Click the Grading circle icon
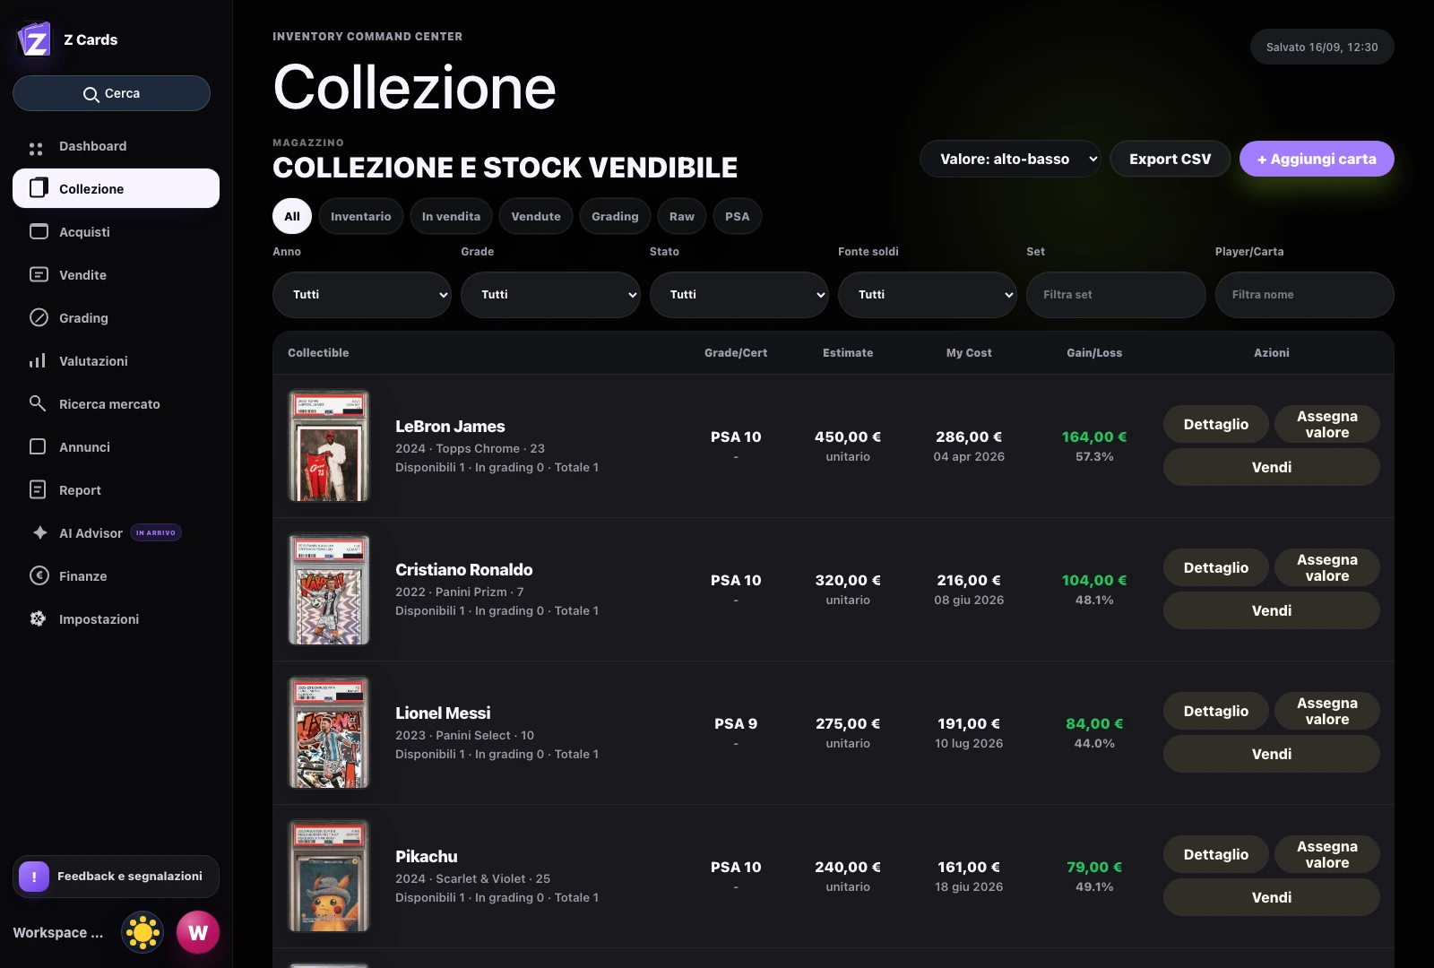The width and height of the screenshot is (1434, 968). click(39, 317)
